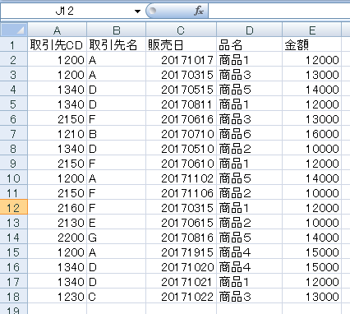Image resolution: width=350 pixels, height=314 pixels.
Task: Click 商品5 in row 4
Action: (249, 90)
